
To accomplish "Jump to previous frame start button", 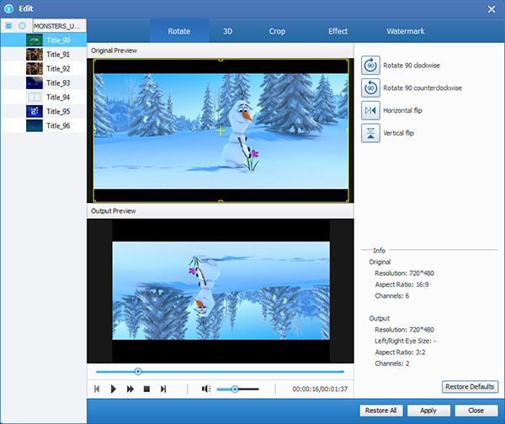I will click(x=97, y=389).
